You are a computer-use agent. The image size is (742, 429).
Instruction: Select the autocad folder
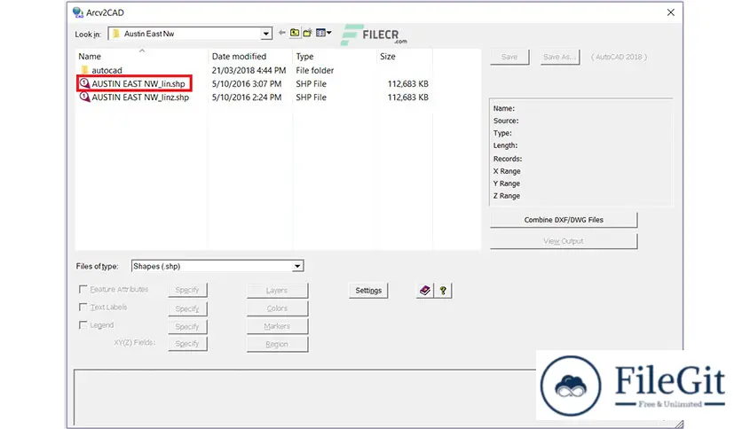[107, 70]
